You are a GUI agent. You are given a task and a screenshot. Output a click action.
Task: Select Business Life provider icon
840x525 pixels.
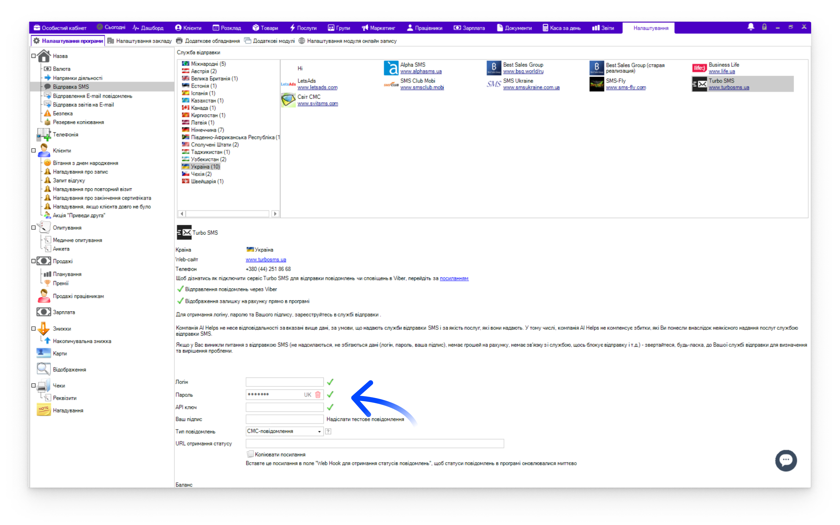(x=699, y=68)
